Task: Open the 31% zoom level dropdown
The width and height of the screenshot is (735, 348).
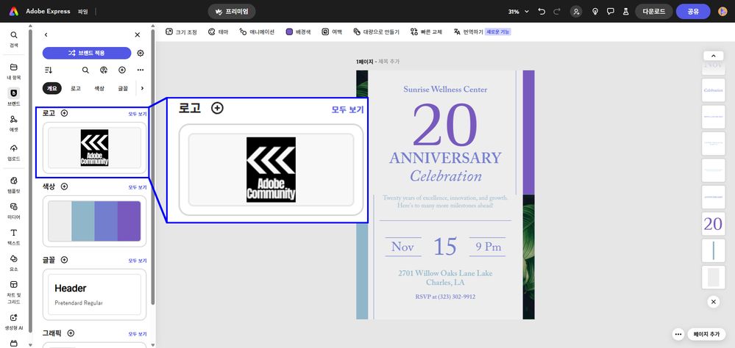Action: pyautogui.click(x=518, y=12)
